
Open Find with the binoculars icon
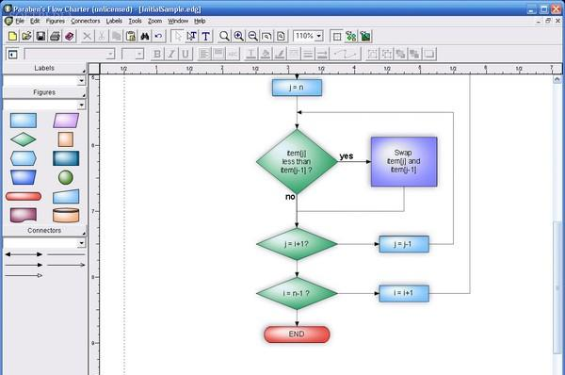click(144, 36)
